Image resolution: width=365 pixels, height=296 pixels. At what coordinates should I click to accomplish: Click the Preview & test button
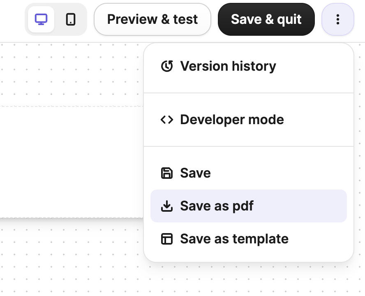tap(152, 19)
